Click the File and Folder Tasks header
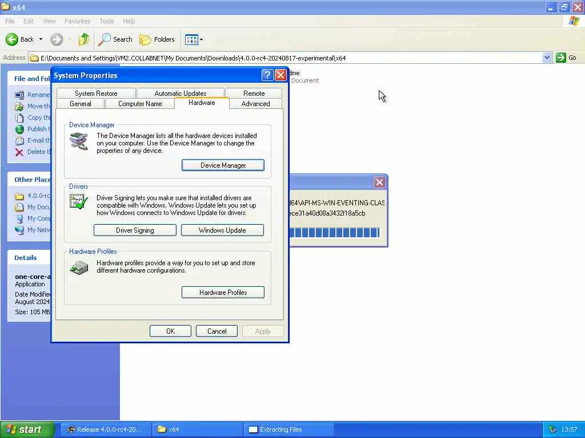Screen dimensions: 585x438 [x=29, y=79]
